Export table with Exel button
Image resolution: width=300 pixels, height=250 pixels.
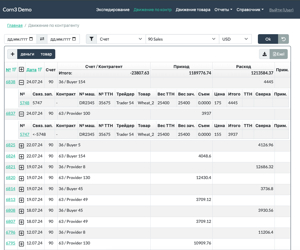[x=278, y=54]
